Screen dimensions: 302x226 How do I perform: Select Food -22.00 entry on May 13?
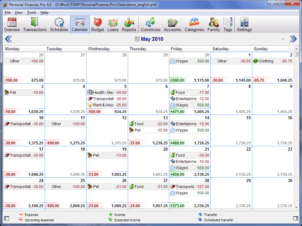click(x=148, y=124)
